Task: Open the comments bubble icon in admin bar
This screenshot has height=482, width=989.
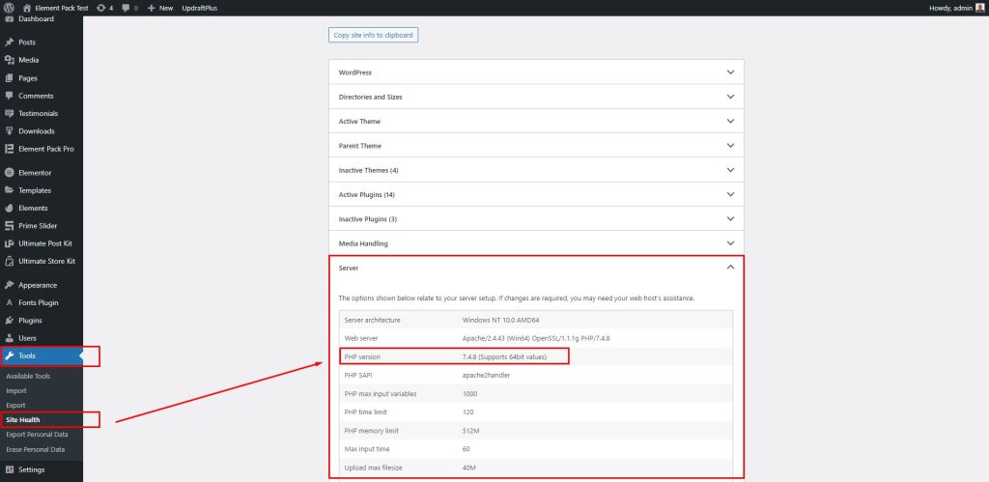Action: coord(126,8)
